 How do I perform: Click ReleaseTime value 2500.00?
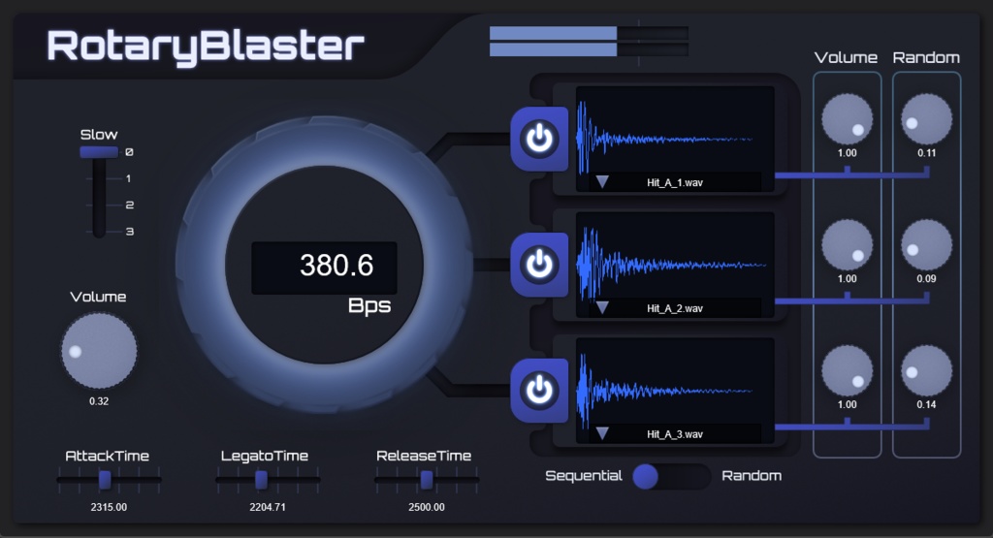point(427,507)
